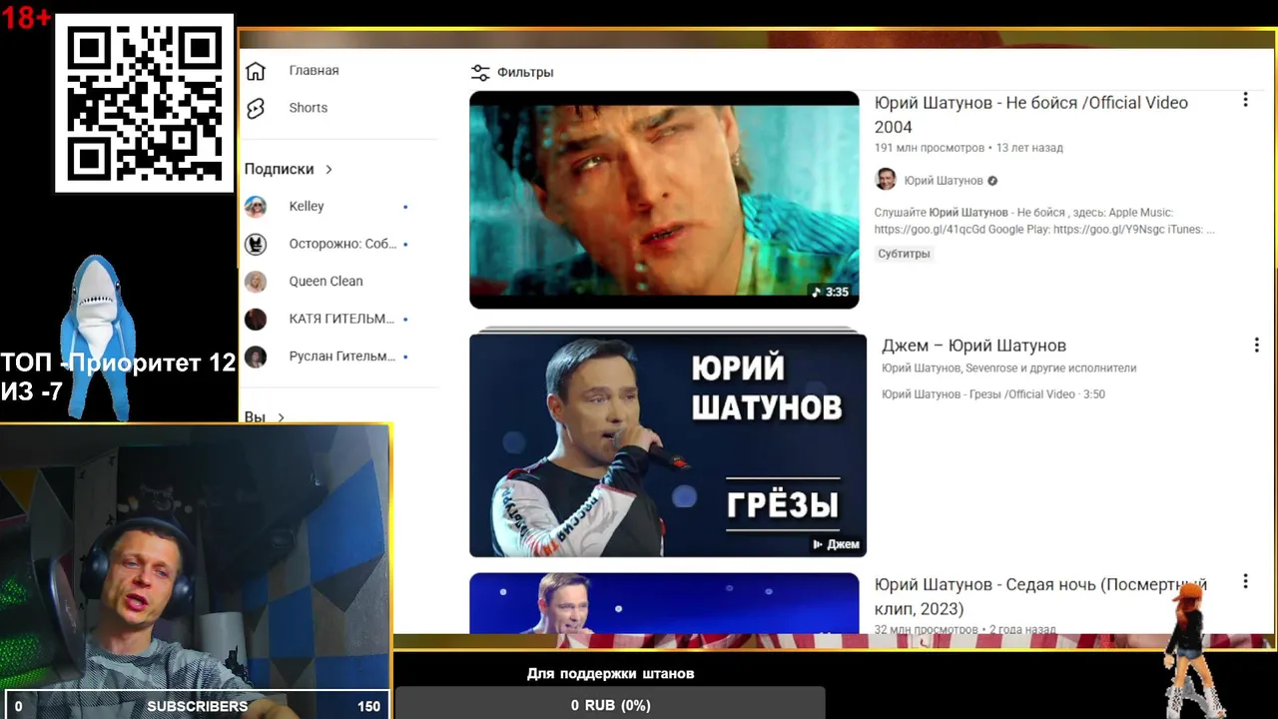Open Юрий Шатунов channel name link
This screenshot has width=1278, height=719.
944,181
